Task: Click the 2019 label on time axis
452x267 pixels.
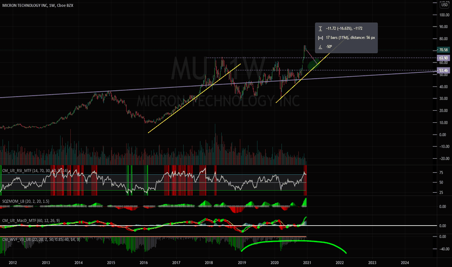Action: click(242, 263)
